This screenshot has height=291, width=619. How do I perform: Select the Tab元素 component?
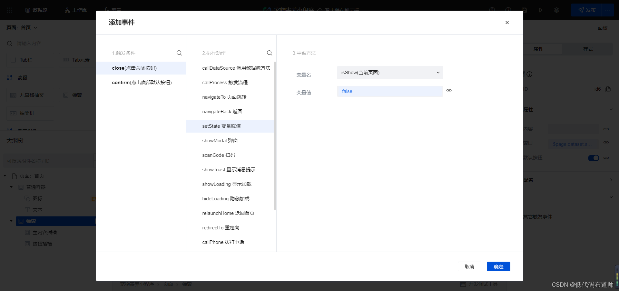[77, 60]
